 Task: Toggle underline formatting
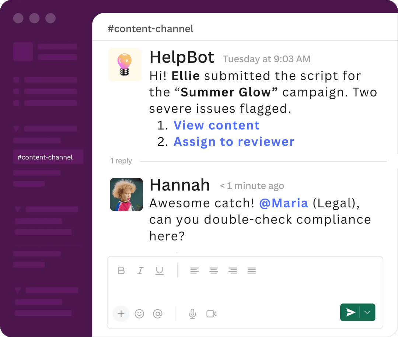coord(159,271)
